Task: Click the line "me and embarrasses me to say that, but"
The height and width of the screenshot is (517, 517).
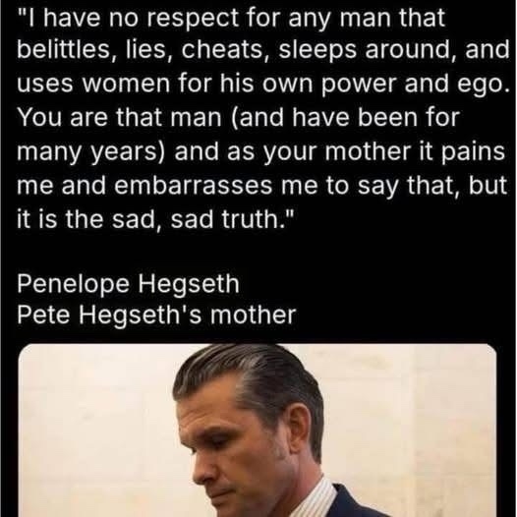Action: tap(261, 187)
